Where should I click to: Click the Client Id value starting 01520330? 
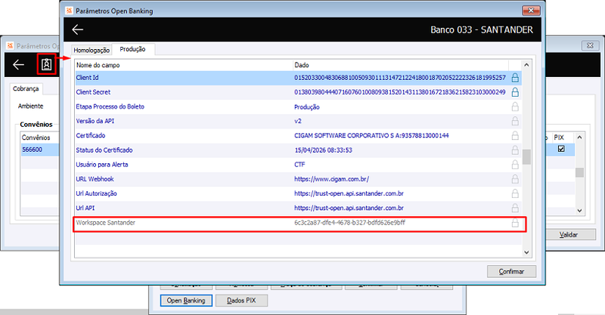click(400, 78)
